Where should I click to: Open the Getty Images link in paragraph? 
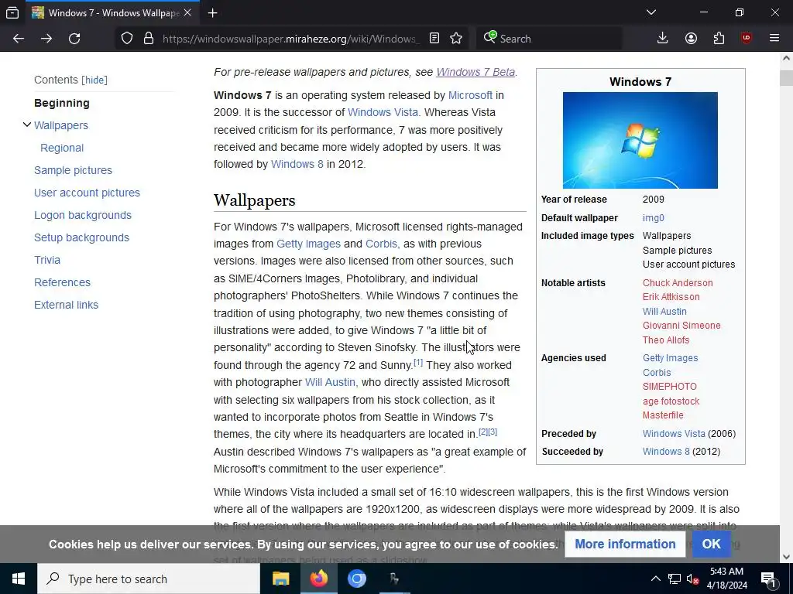[x=308, y=244]
